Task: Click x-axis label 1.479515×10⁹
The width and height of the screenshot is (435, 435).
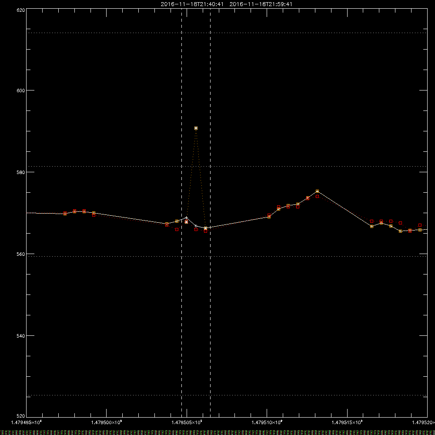Action: click(x=347, y=422)
